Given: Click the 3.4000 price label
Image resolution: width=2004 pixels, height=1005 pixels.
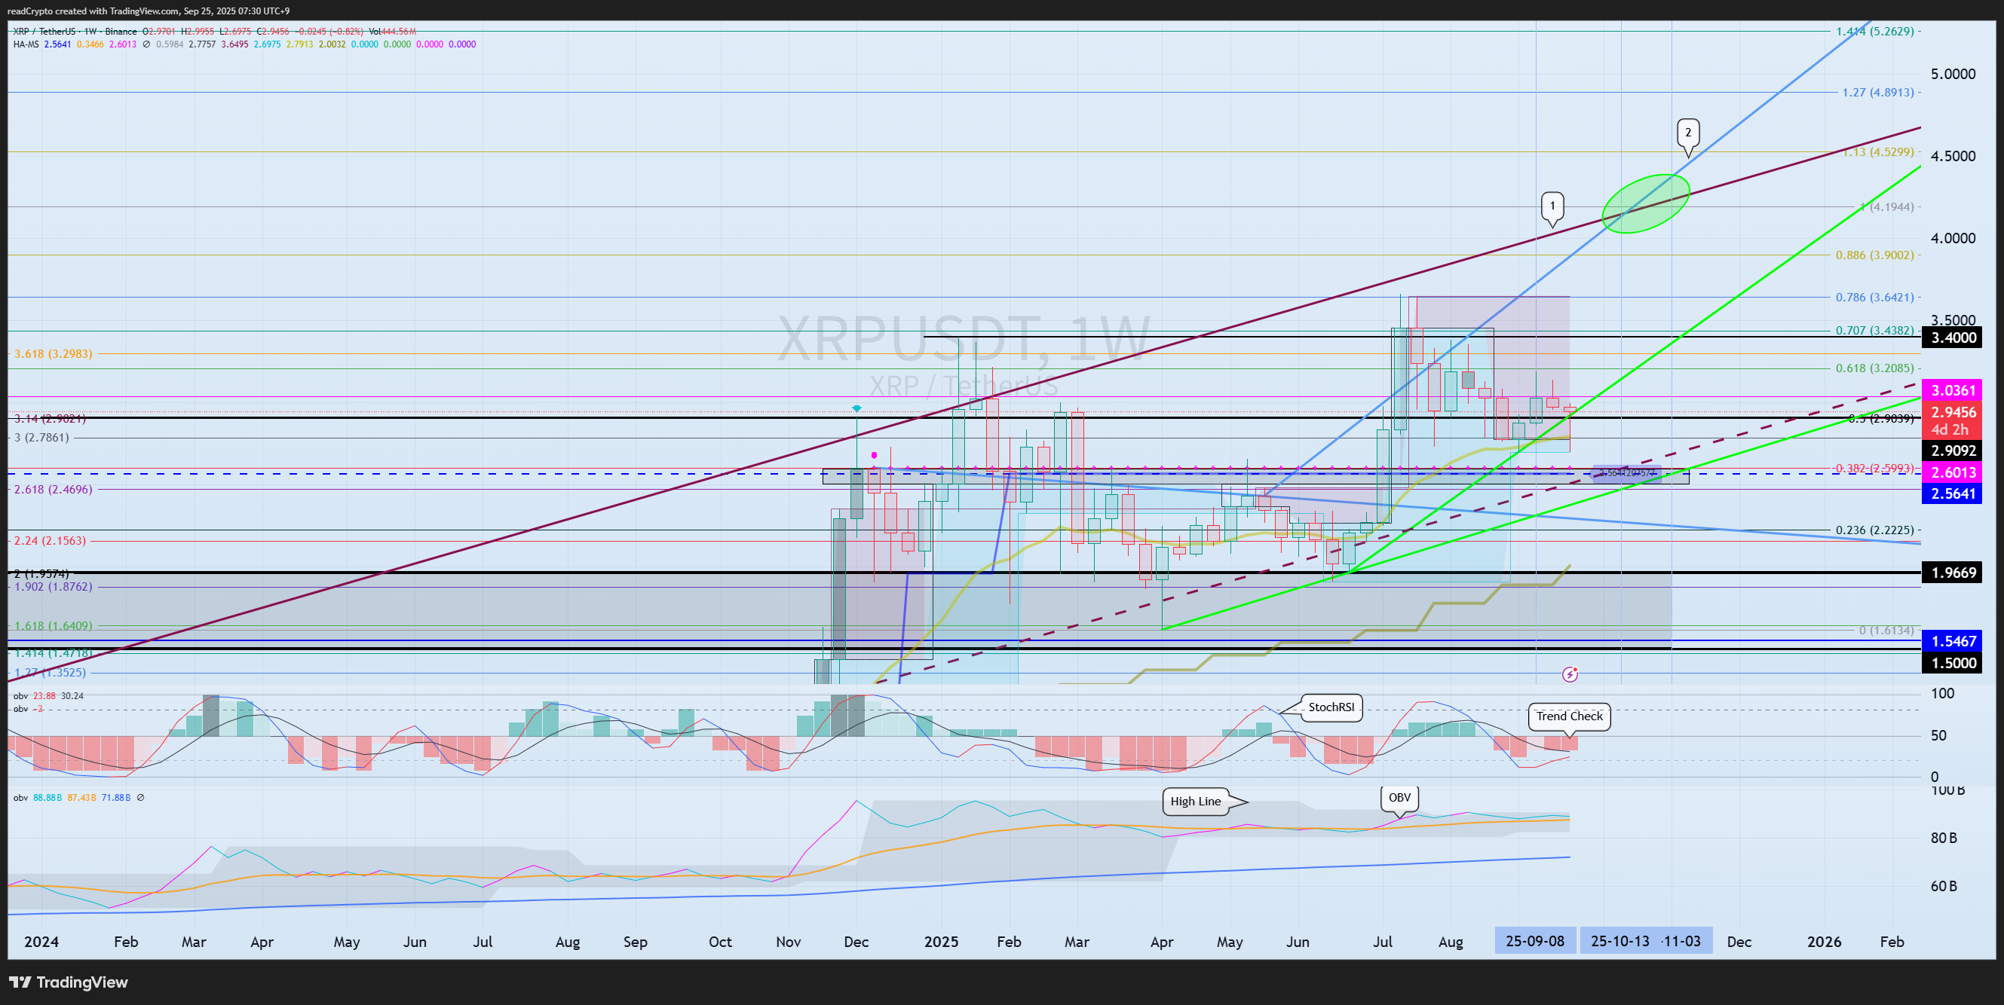Looking at the screenshot, I should coord(1953,338).
